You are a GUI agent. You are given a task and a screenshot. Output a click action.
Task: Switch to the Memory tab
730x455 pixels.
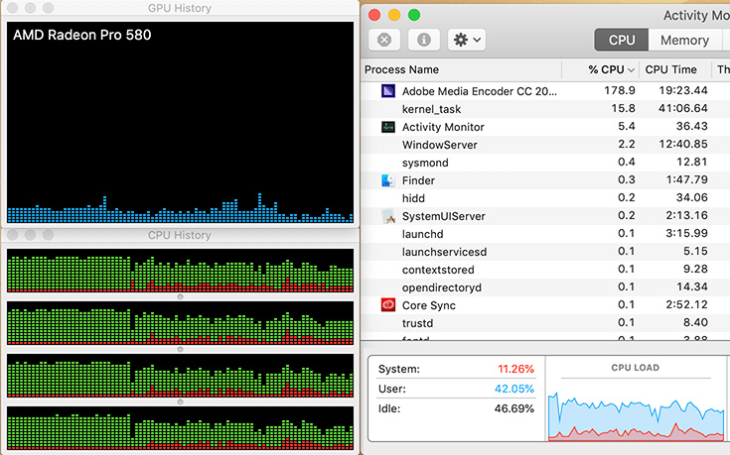click(684, 40)
